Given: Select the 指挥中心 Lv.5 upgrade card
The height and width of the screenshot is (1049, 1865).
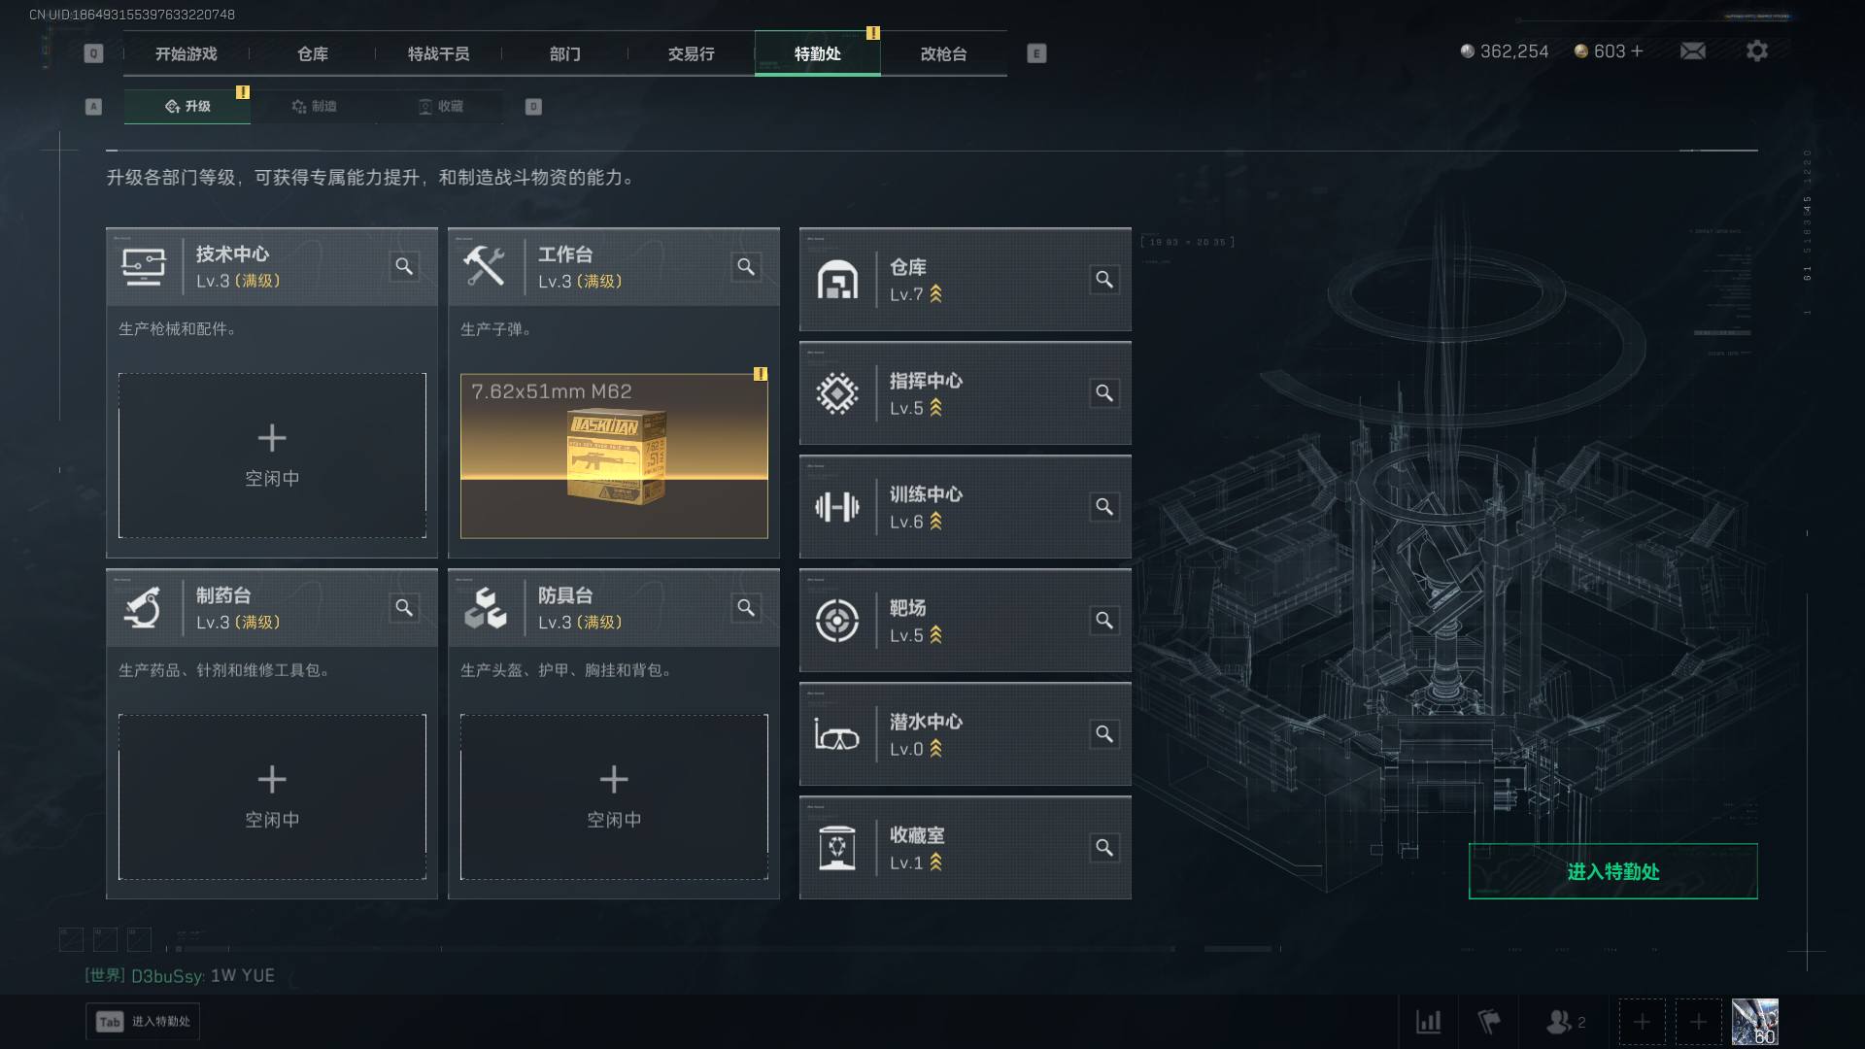Looking at the screenshot, I should pyautogui.click(x=966, y=393).
